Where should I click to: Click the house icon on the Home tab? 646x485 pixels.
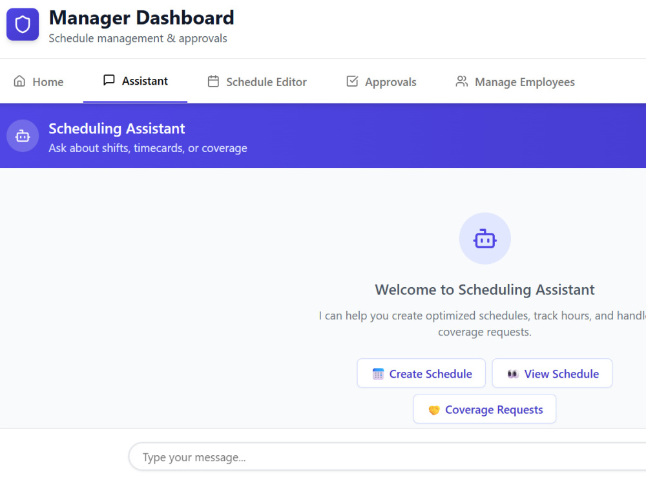19,81
